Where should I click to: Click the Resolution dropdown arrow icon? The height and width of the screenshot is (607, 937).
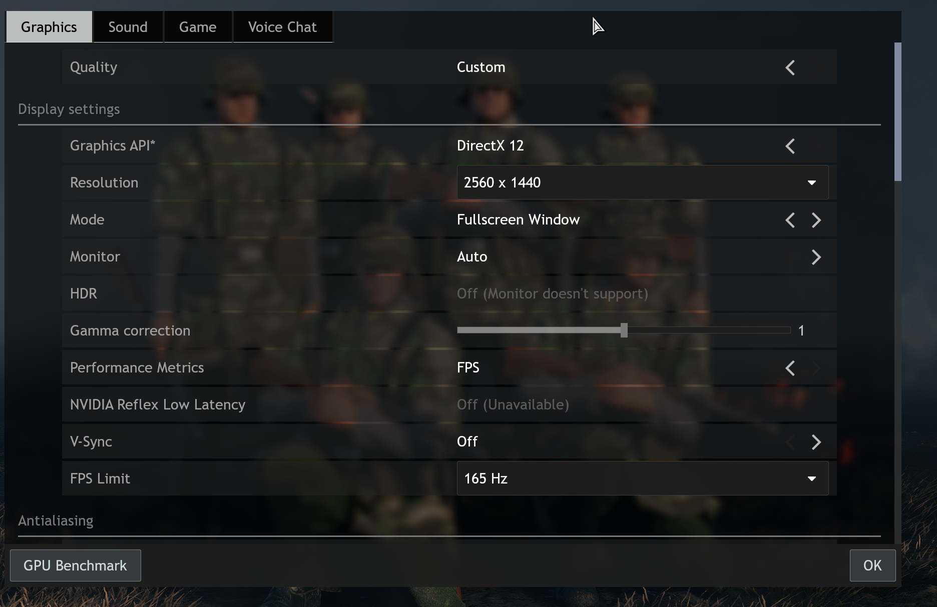tap(811, 182)
